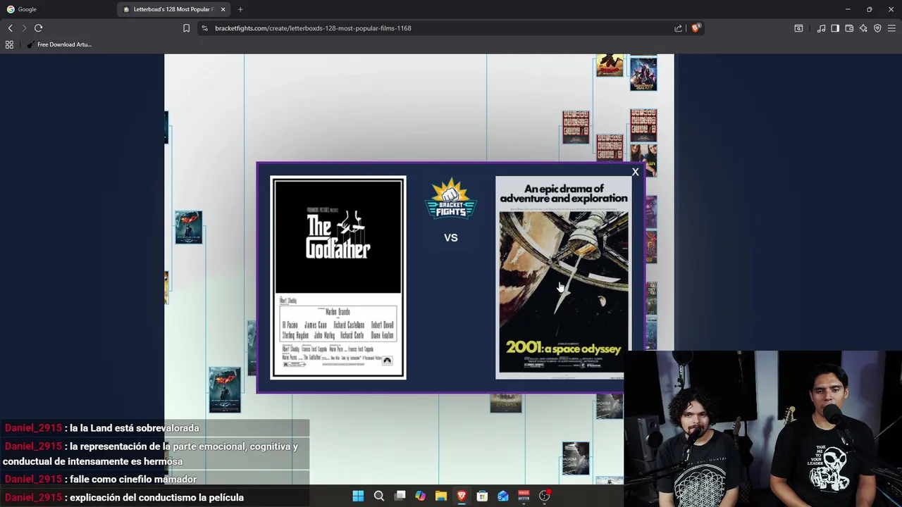Close the Letterboxd tab
The width and height of the screenshot is (902, 507).
pos(223,9)
